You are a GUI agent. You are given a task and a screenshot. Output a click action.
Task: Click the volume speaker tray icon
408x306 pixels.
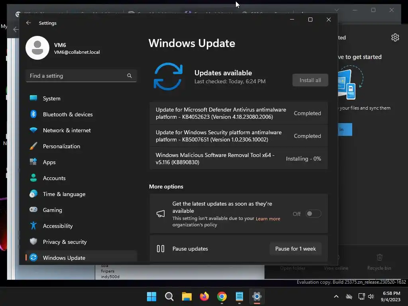point(371,296)
